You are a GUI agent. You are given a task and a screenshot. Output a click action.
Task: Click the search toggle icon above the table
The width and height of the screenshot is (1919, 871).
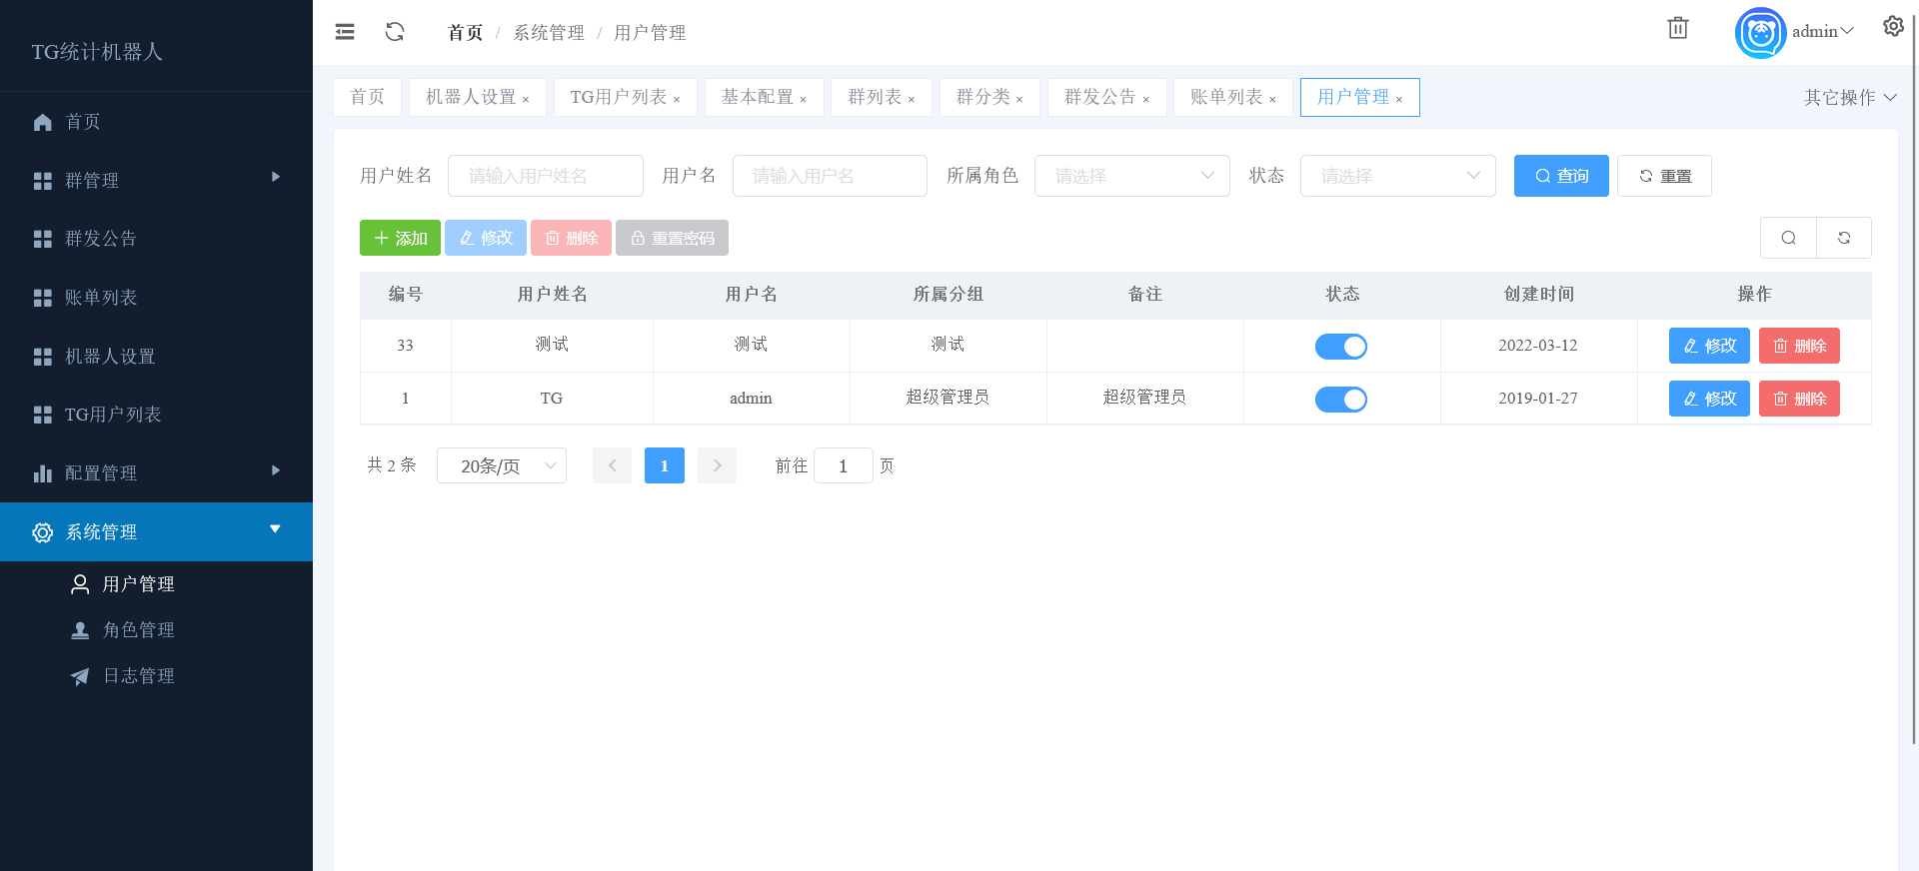tap(1788, 238)
